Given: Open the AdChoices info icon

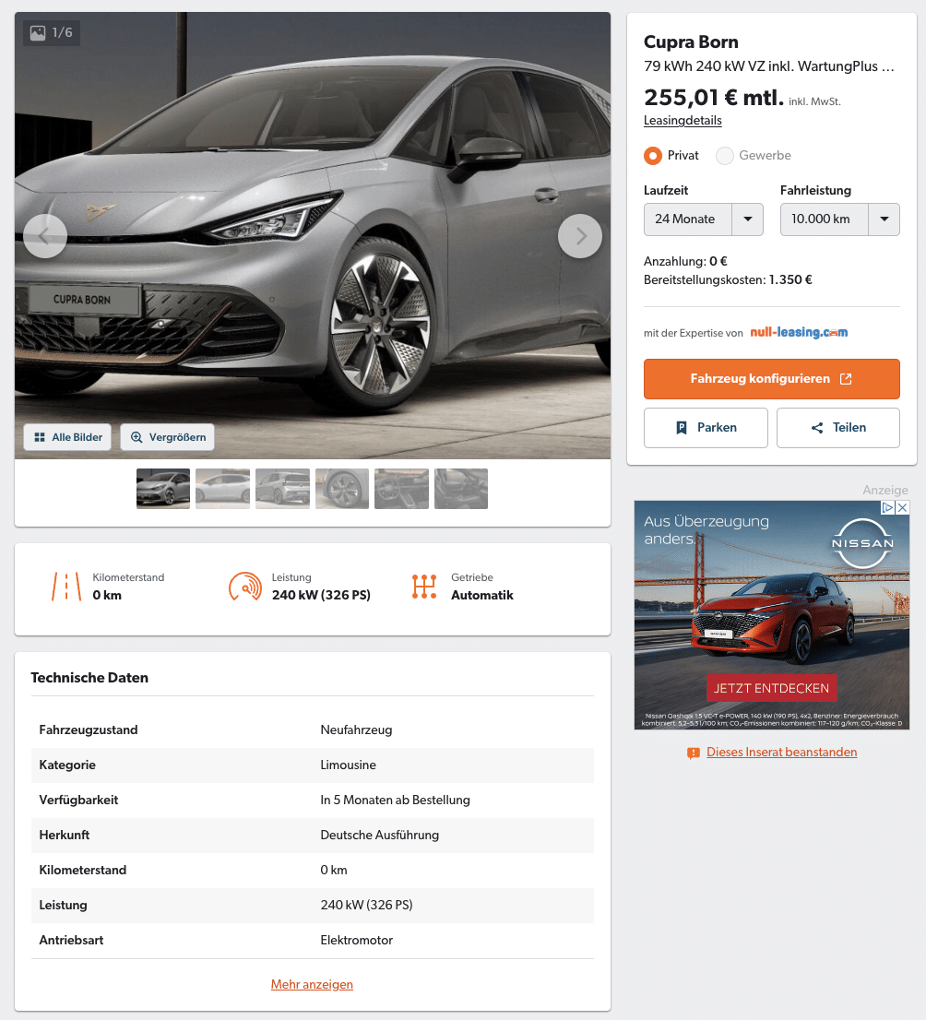Looking at the screenshot, I should [x=887, y=507].
